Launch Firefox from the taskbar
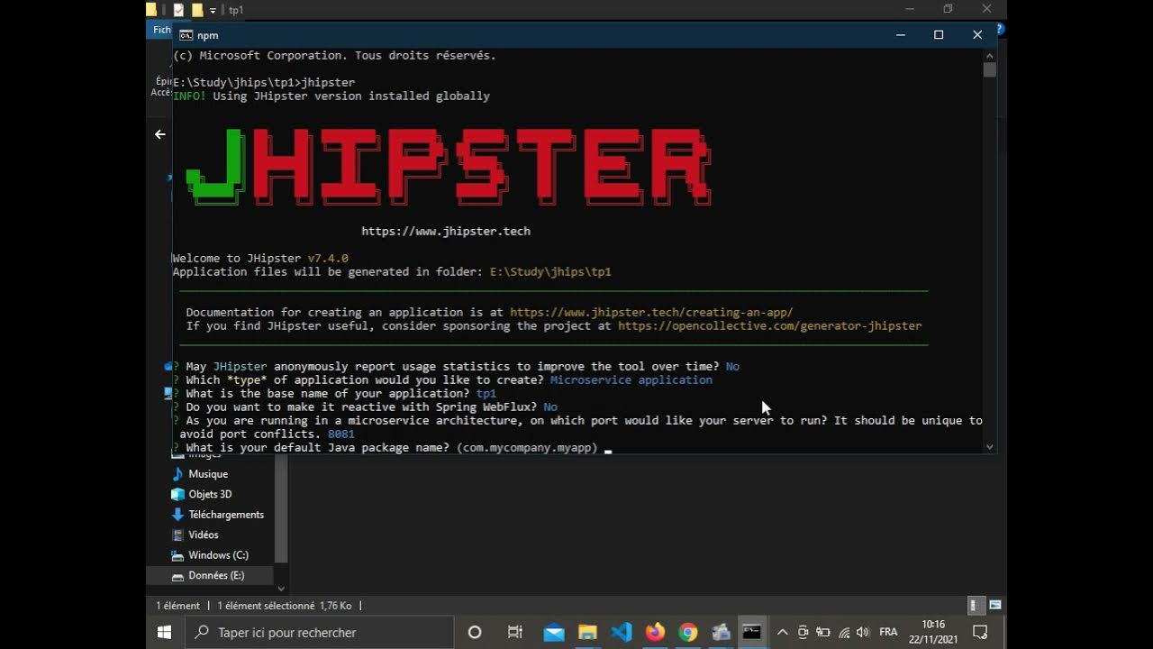Screen dimensions: 1153x649 (x=655, y=633)
